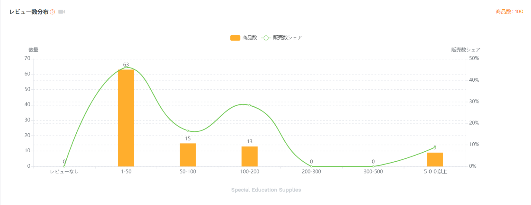Image resolution: width=531 pixels, height=205 pixels.
Task: Click orange legend swatch for 商品数
Action: [x=235, y=38]
